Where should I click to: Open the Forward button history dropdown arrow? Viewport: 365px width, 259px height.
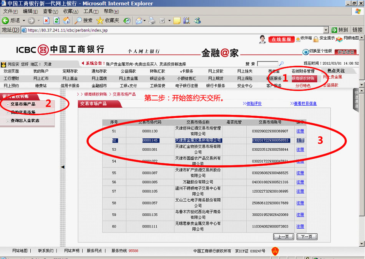(39, 21)
